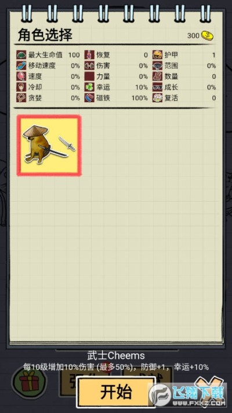Click the 移动速度 stat icon

21,66
